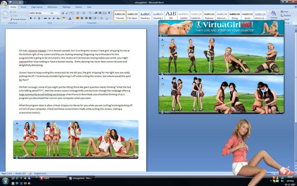Click the proofing errors icon in status bar

(x=30, y=174)
